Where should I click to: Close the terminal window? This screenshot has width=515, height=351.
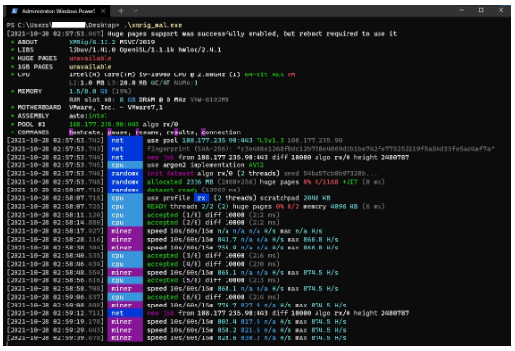point(500,10)
